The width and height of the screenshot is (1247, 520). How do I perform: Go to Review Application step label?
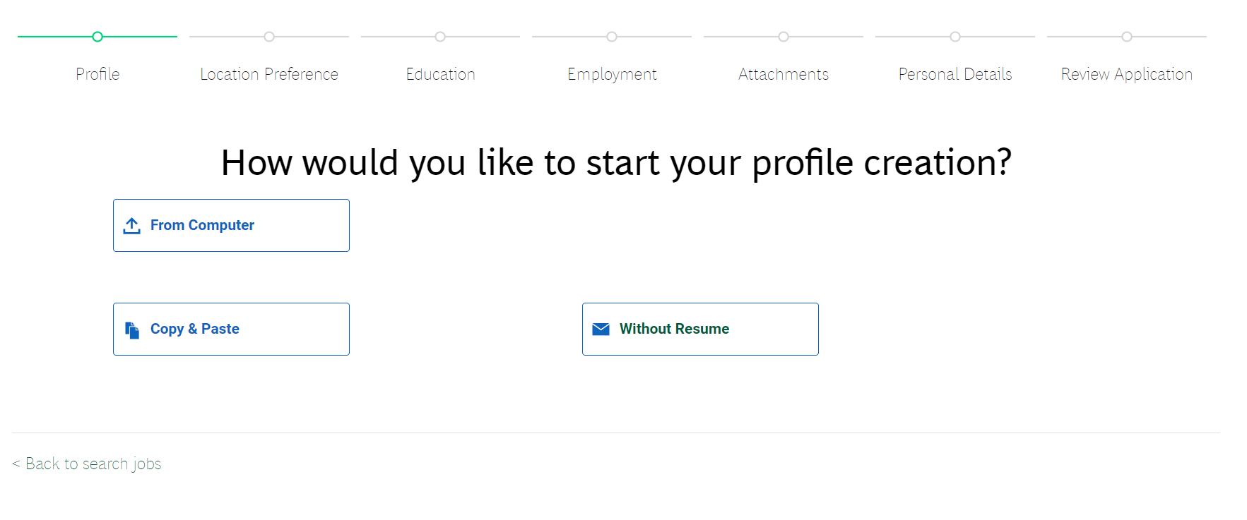click(x=1127, y=74)
